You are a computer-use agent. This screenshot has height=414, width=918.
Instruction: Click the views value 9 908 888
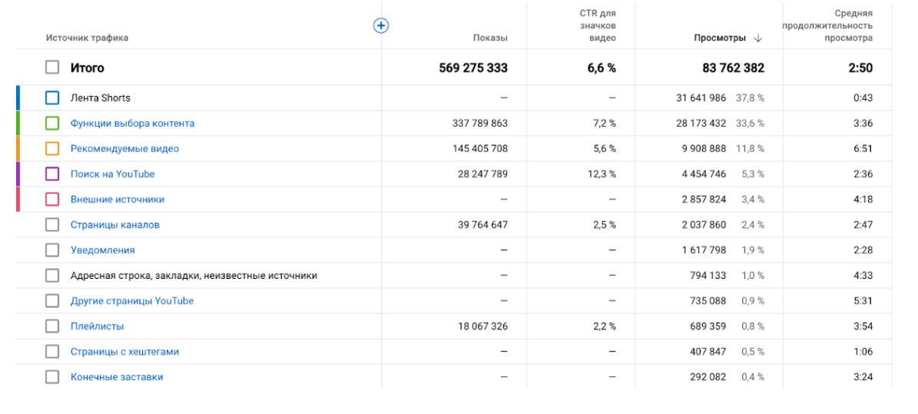coord(703,149)
